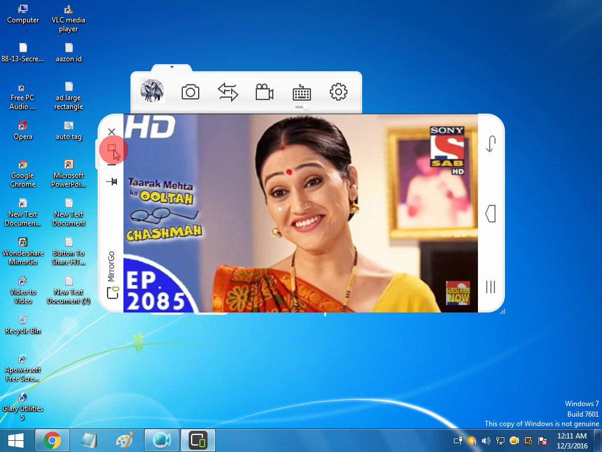Select the Apowersoft Free Scre... shortcut
Viewport: 602px width, 452px height.
pos(23,369)
